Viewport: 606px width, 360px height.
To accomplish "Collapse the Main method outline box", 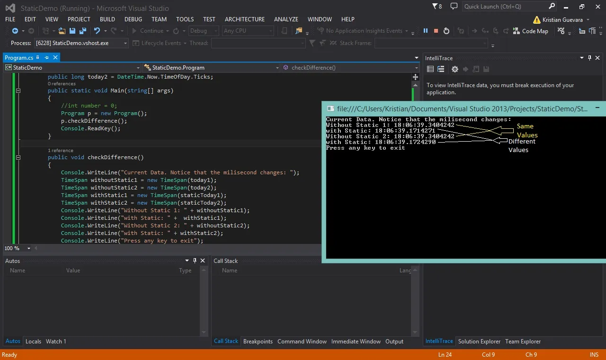I will (18, 90).
